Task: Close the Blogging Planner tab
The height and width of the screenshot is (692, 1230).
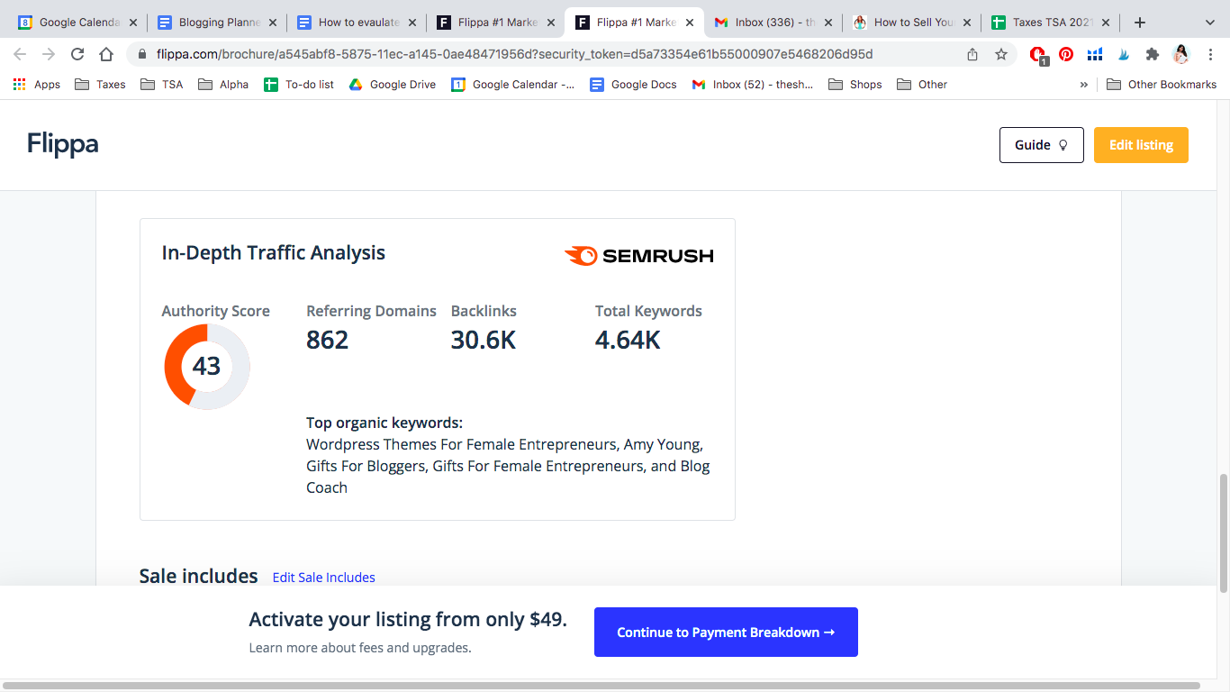Action: click(274, 23)
